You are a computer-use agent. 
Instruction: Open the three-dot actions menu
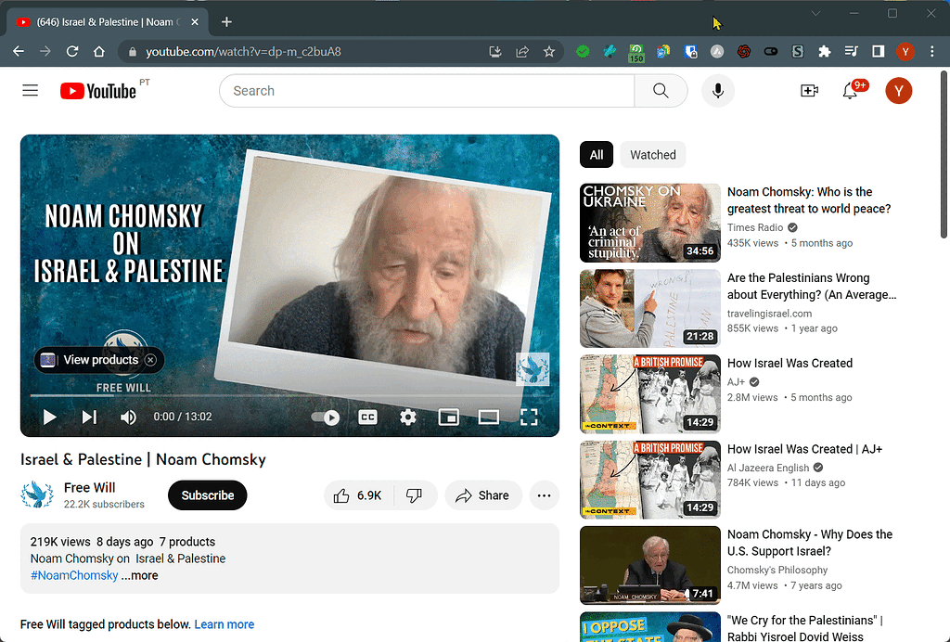coord(545,495)
